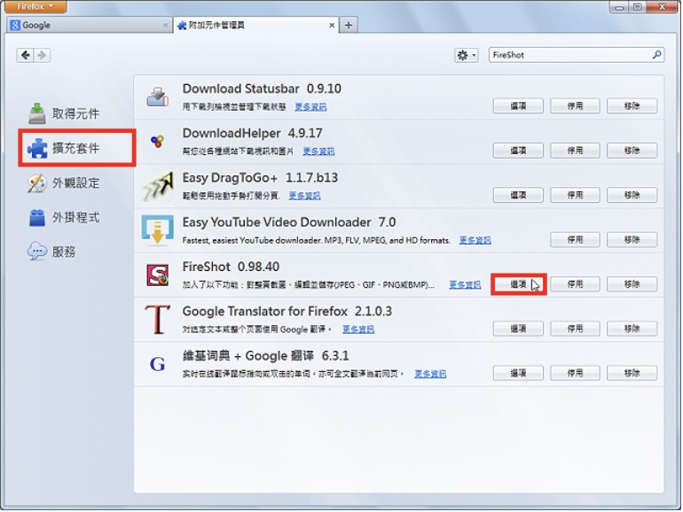This screenshot has width=683, height=512.
Task: Open options for 維基词典 + Google extension
Action: click(518, 373)
